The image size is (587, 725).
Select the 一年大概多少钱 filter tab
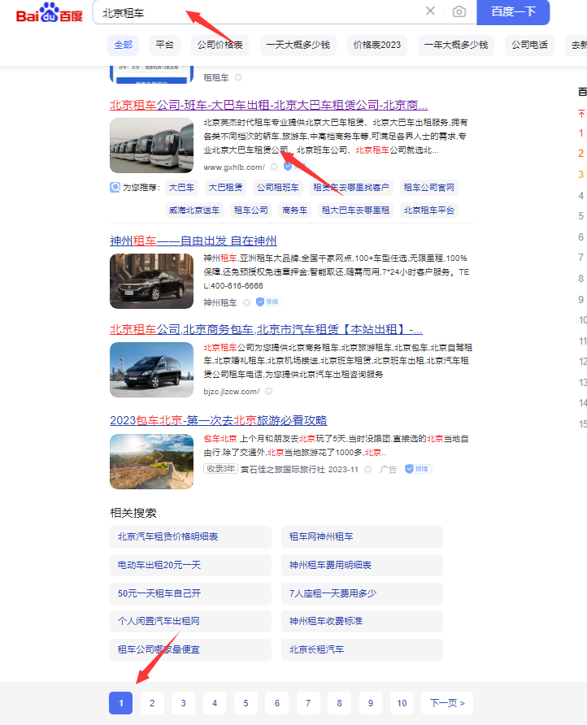(456, 45)
